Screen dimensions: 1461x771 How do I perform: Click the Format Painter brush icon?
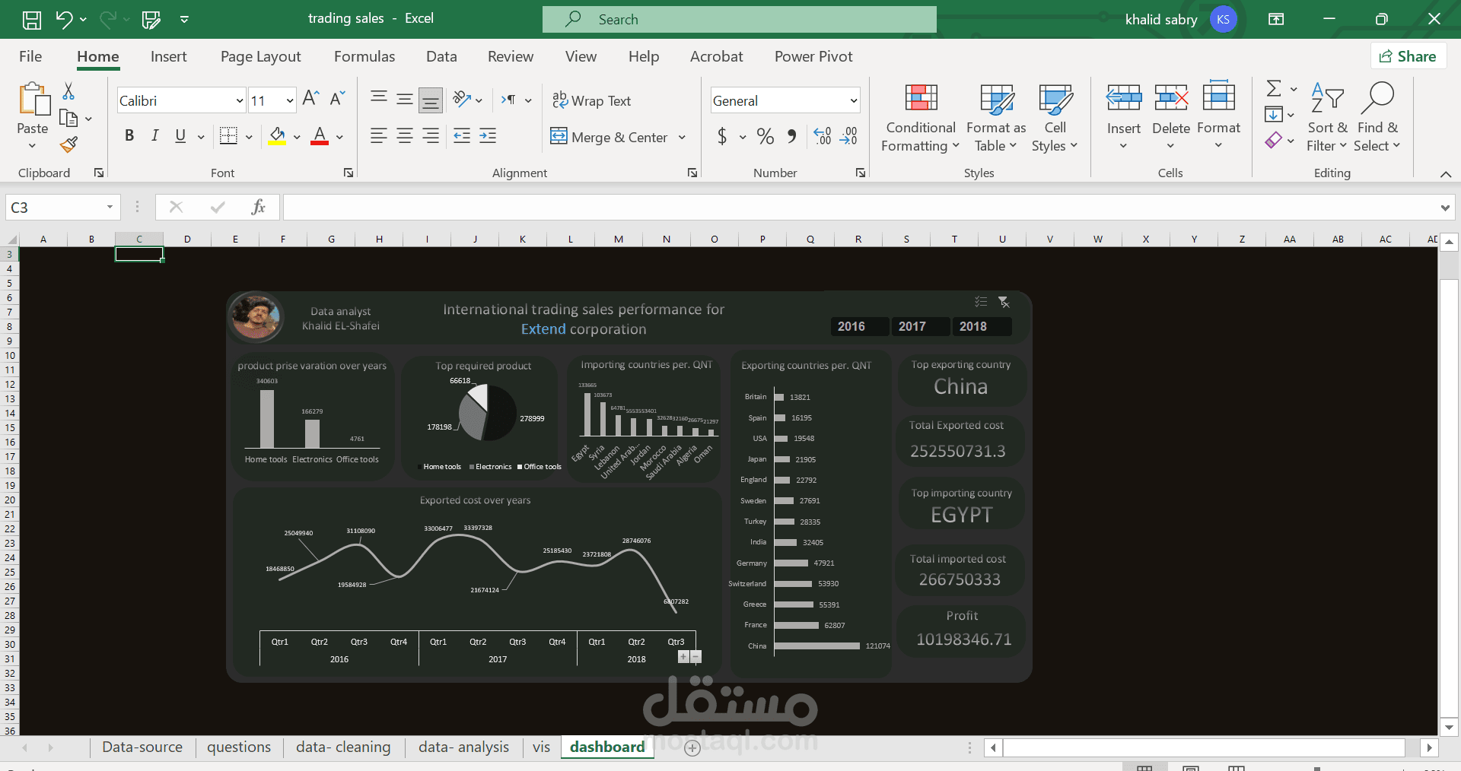[69, 144]
